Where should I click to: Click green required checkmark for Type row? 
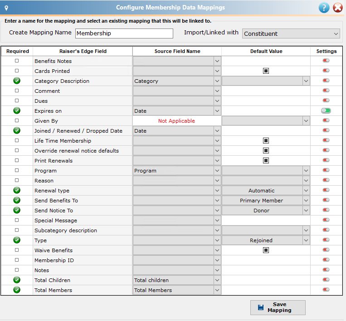pos(17,240)
